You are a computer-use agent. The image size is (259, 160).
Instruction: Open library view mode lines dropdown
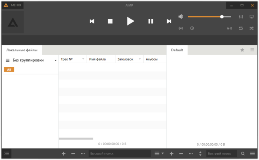(x=159, y=154)
